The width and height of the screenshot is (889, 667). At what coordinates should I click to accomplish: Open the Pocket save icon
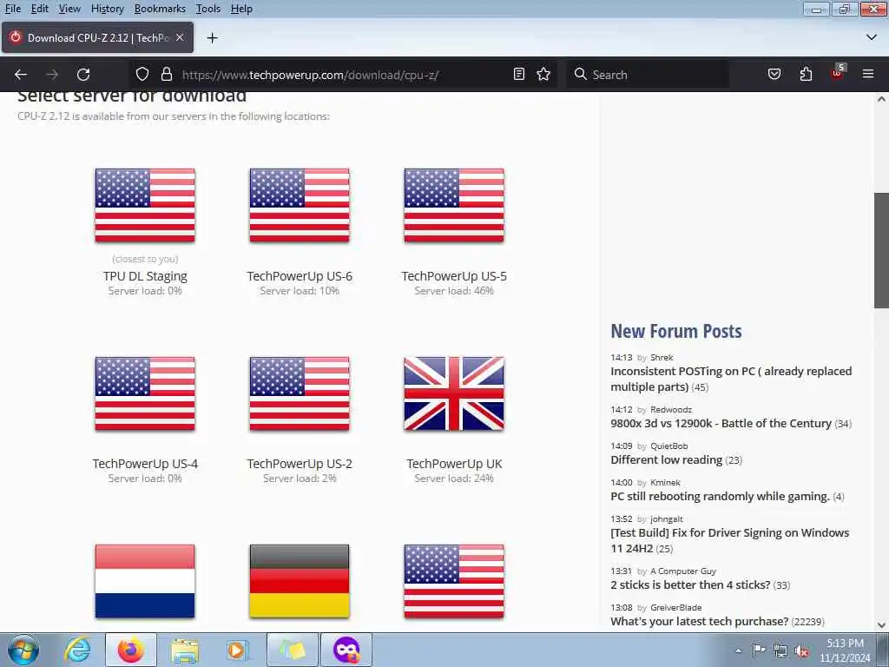(774, 75)
